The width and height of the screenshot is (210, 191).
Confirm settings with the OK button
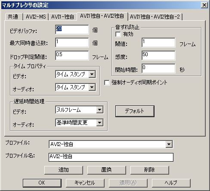click(42, 183)
